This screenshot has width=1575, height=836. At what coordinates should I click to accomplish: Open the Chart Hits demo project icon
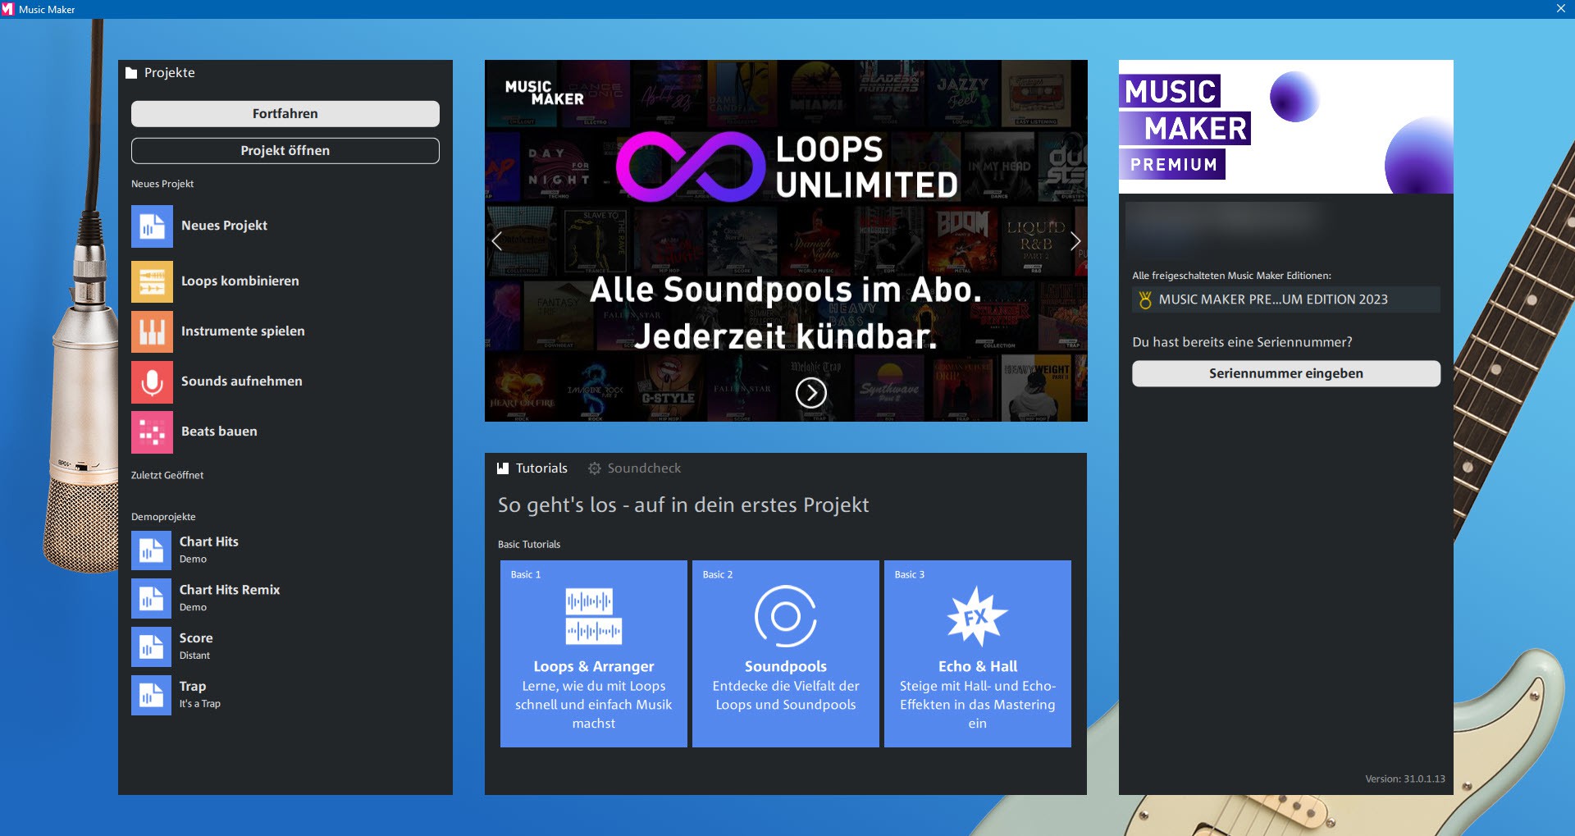[x=151, y=550]
